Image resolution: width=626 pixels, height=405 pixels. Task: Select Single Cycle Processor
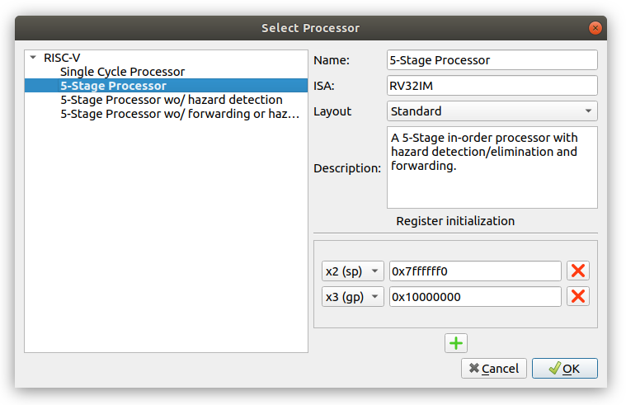[122, 72]
